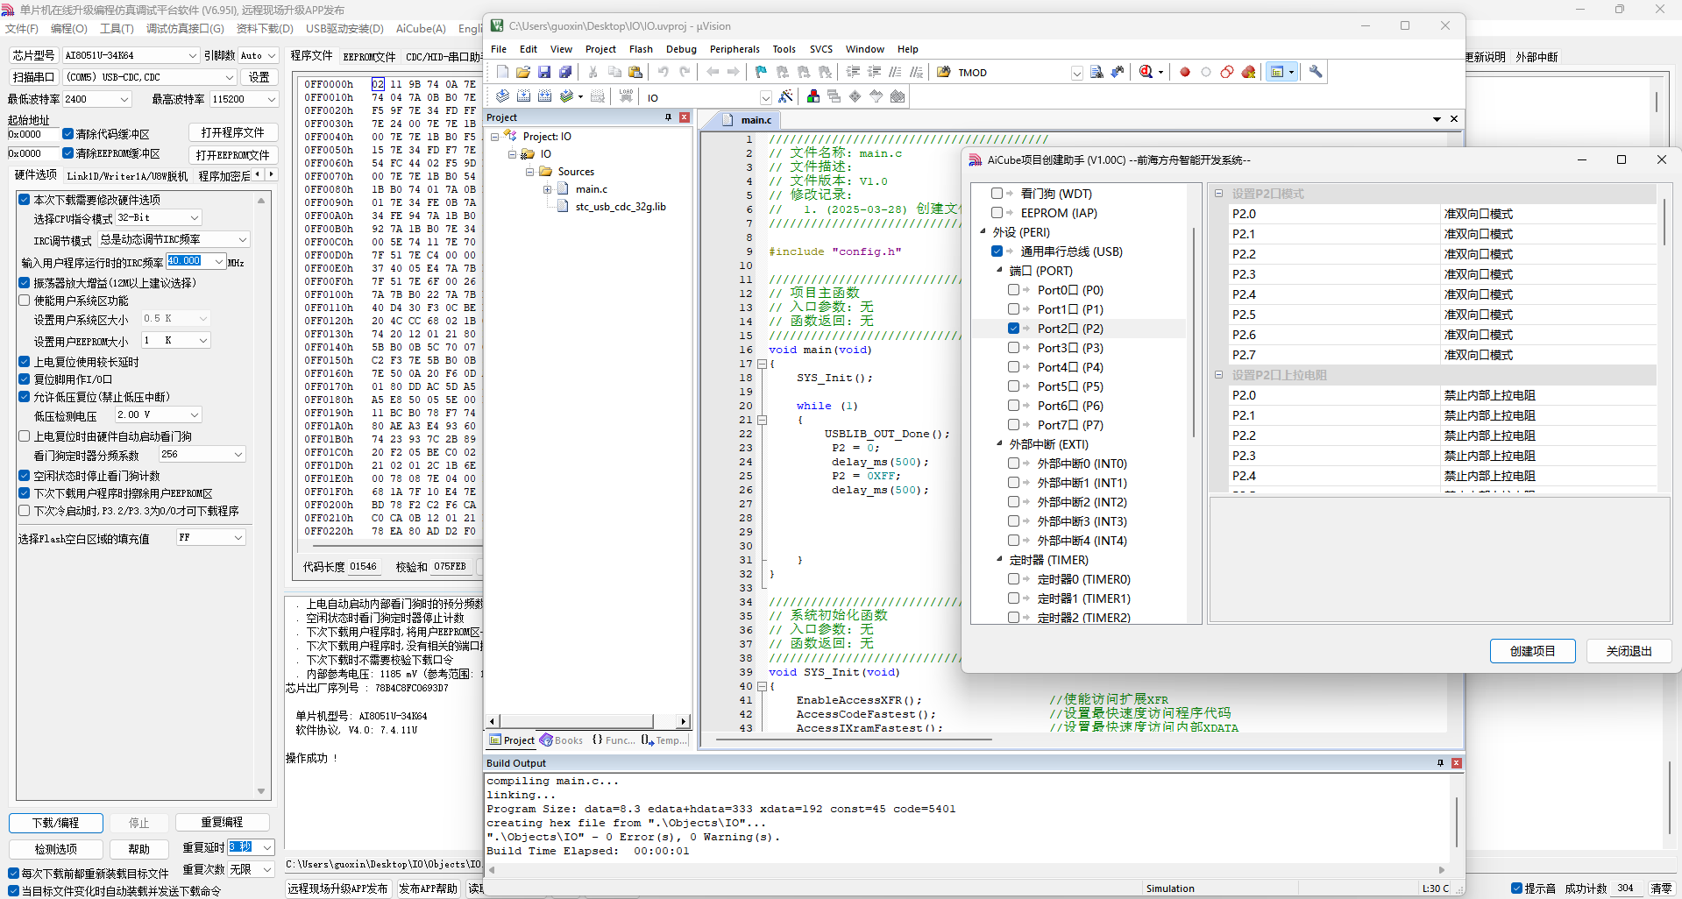
Task: Click kill all breakpoints icon
Action: 1248,72
